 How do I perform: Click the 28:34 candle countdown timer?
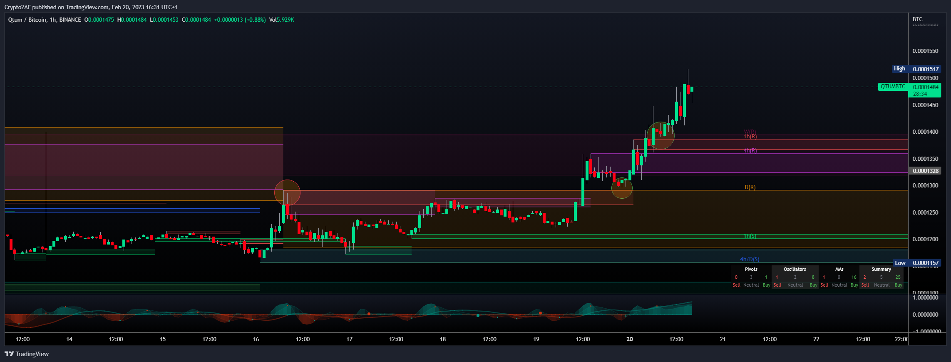tap(920, 94)
